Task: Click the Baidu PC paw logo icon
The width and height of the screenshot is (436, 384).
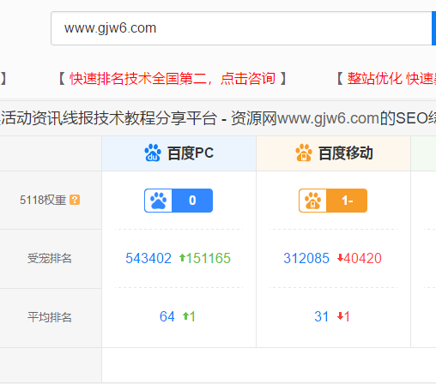Action: point(153,153)
